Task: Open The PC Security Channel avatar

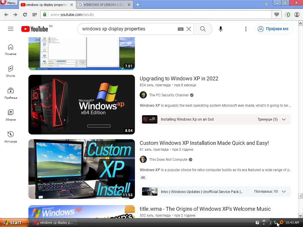Action: click(143, 95)
